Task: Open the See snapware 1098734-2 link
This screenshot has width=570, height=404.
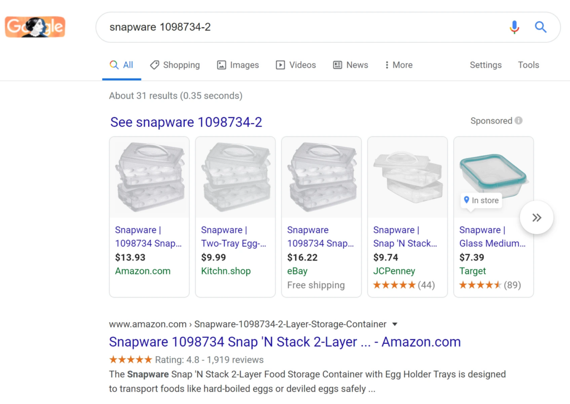Action: (x=186, y=121)
